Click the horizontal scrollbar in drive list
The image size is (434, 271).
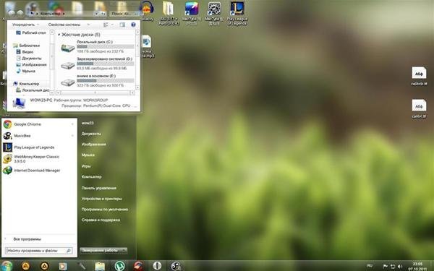point(95,93)
